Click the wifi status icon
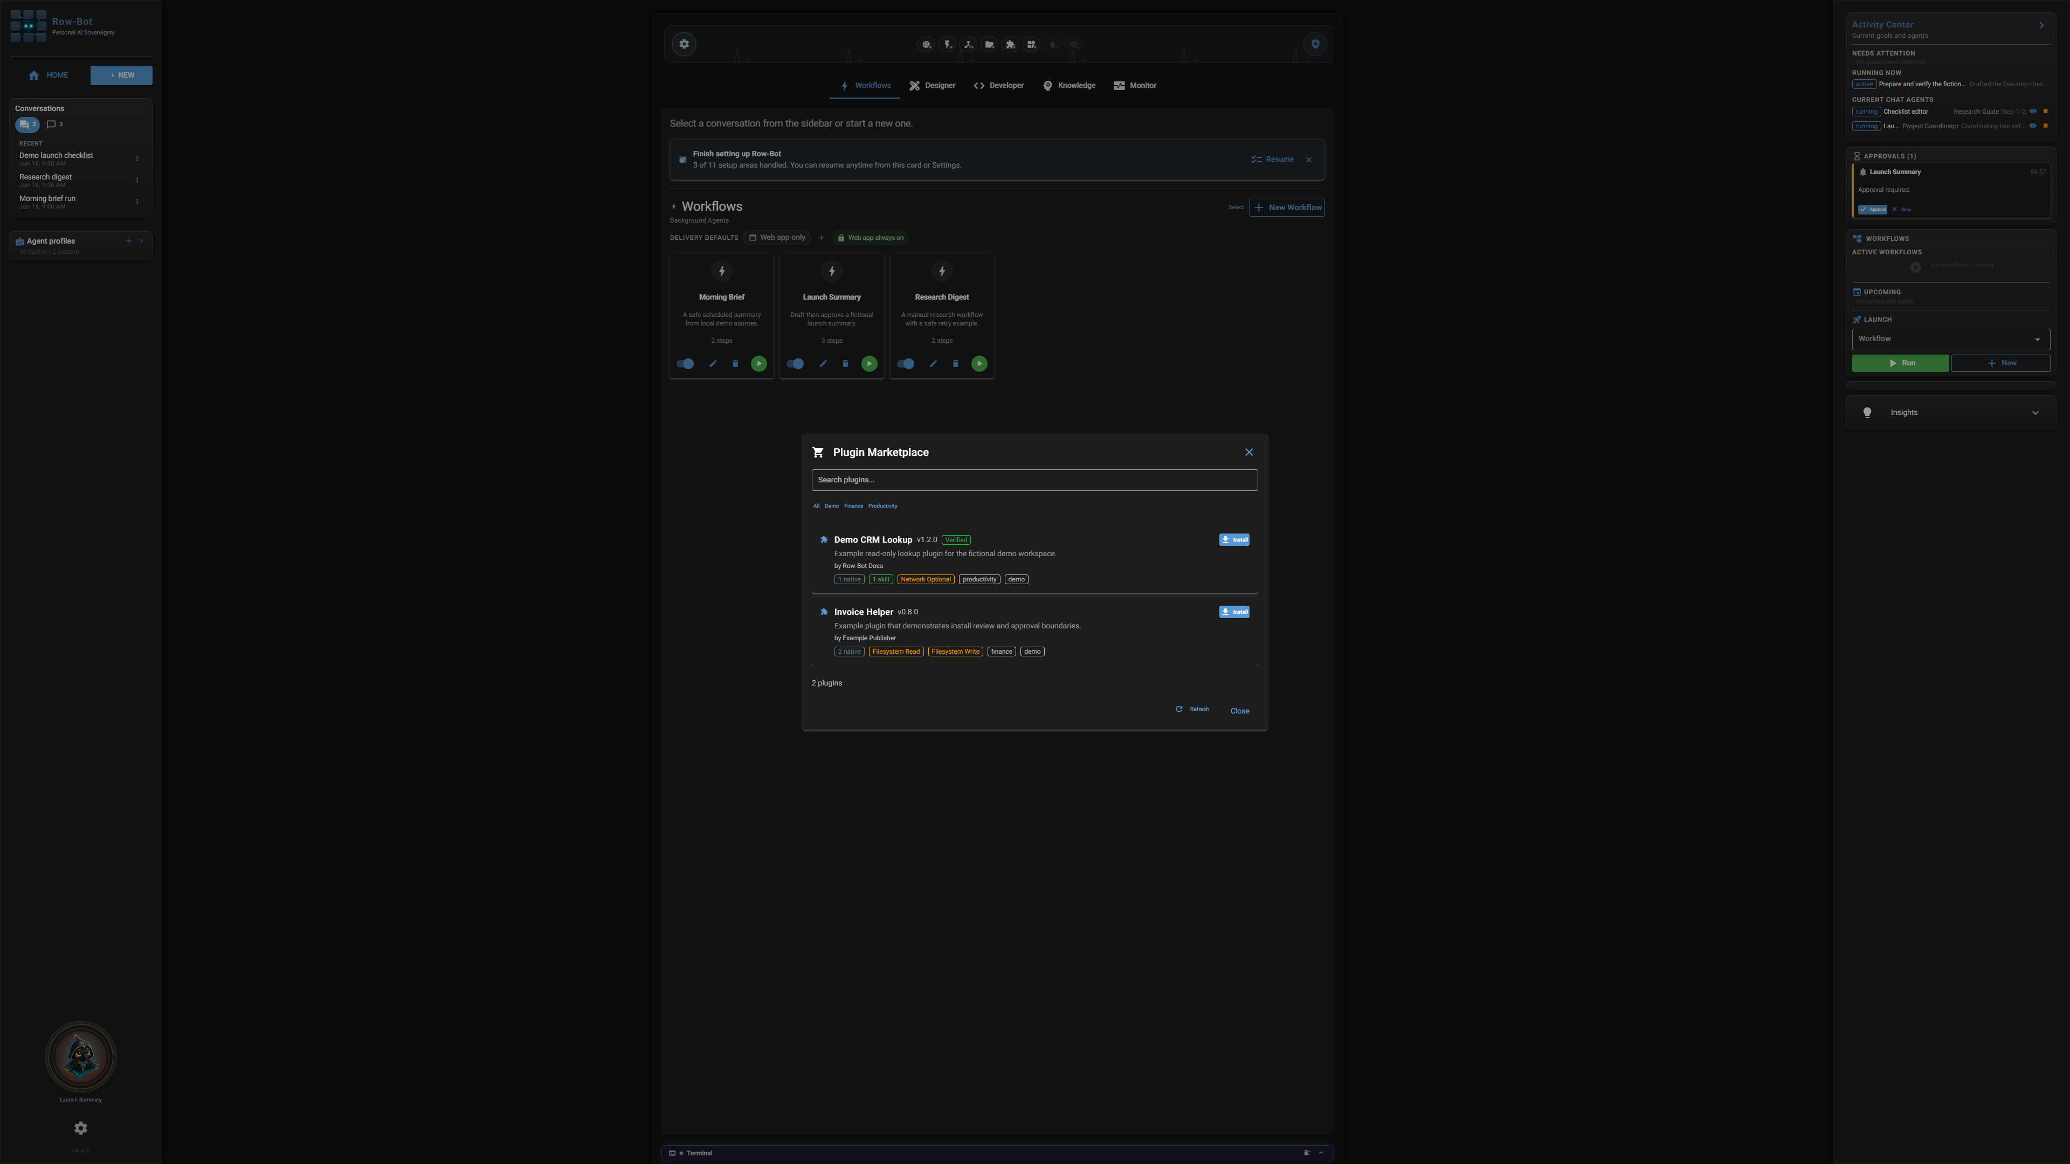Screen dimensions: 2070x1164 tap(1074, 45)
